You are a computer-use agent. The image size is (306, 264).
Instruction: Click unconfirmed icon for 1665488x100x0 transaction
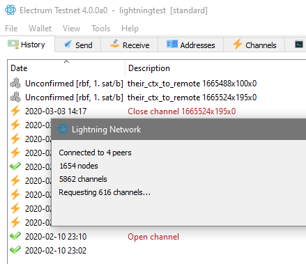tap(15, 83)
